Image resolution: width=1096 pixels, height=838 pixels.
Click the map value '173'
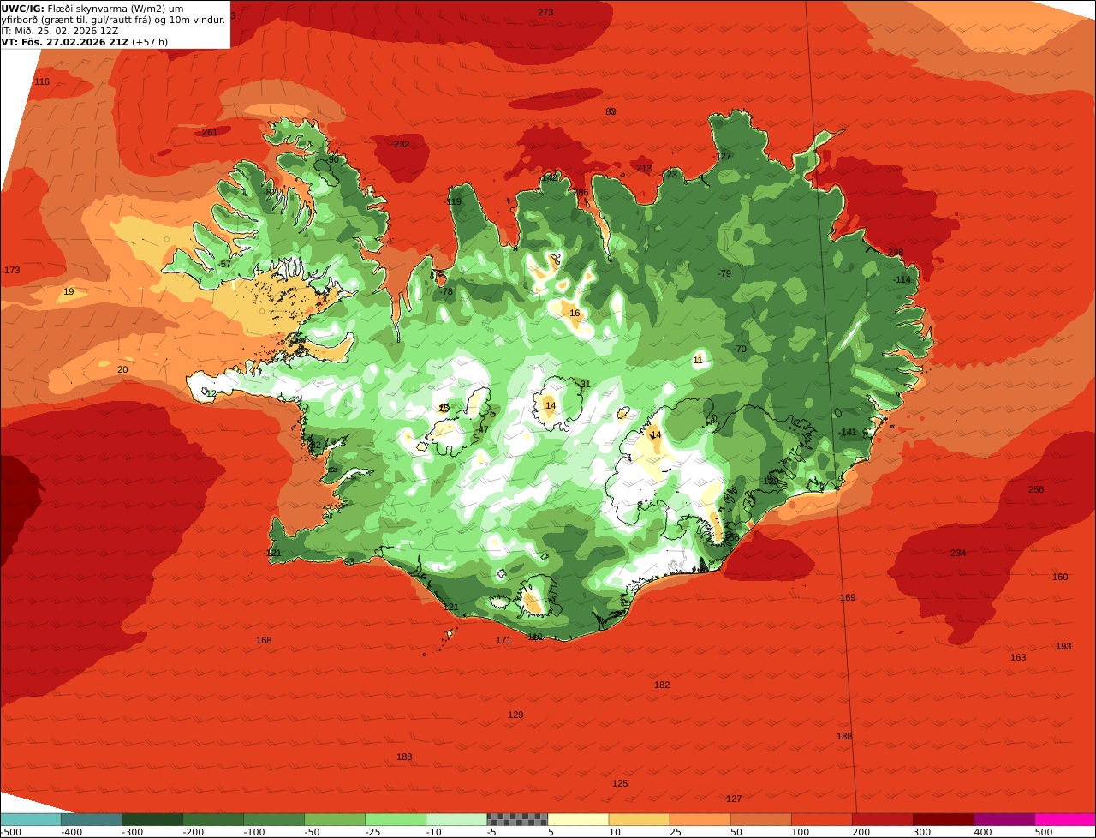click(x=12, y=270)
